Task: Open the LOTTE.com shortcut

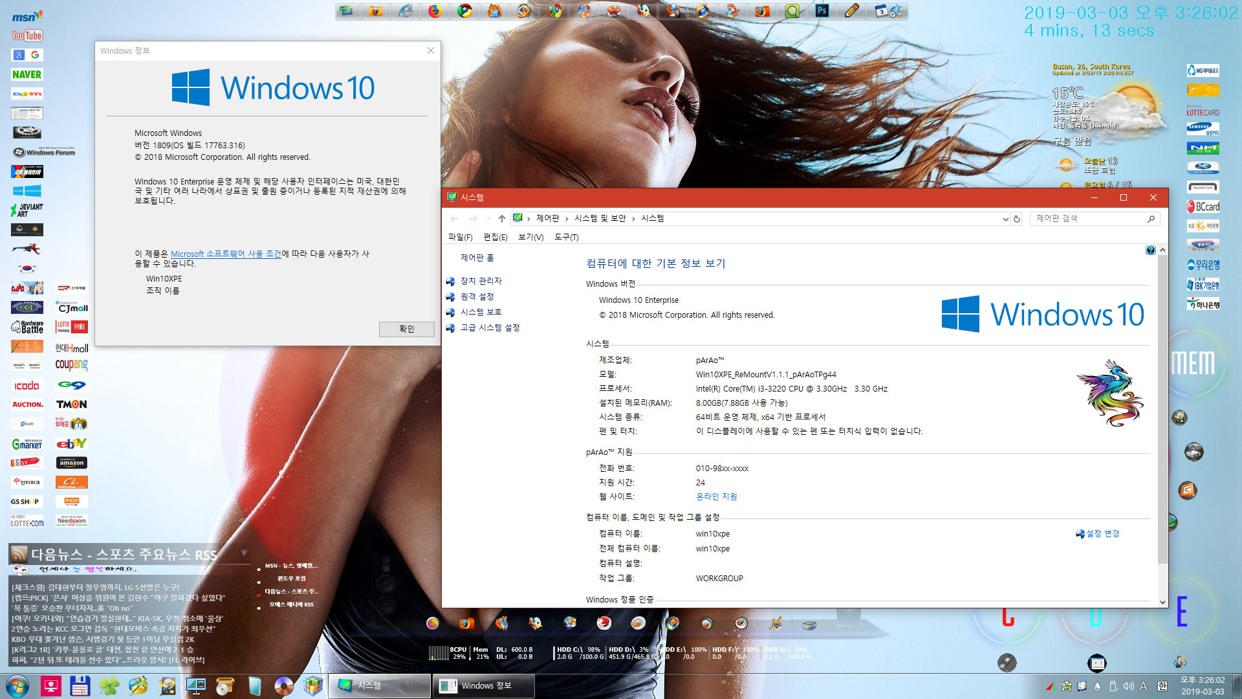Action: (27, 521)
